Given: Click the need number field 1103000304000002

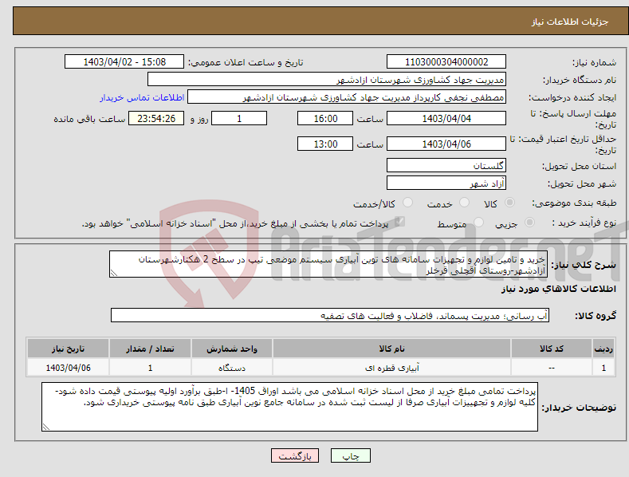Looking at the screenshot, I should (446, 62).
